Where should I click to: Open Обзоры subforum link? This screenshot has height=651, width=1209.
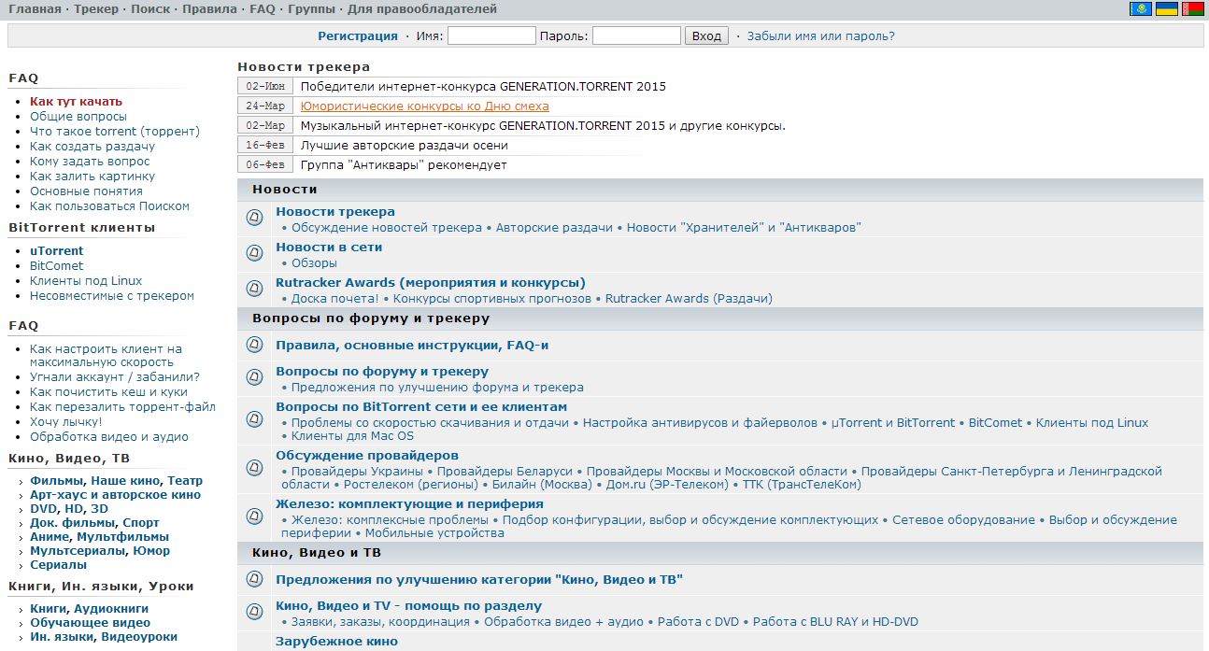pos(314,262)
